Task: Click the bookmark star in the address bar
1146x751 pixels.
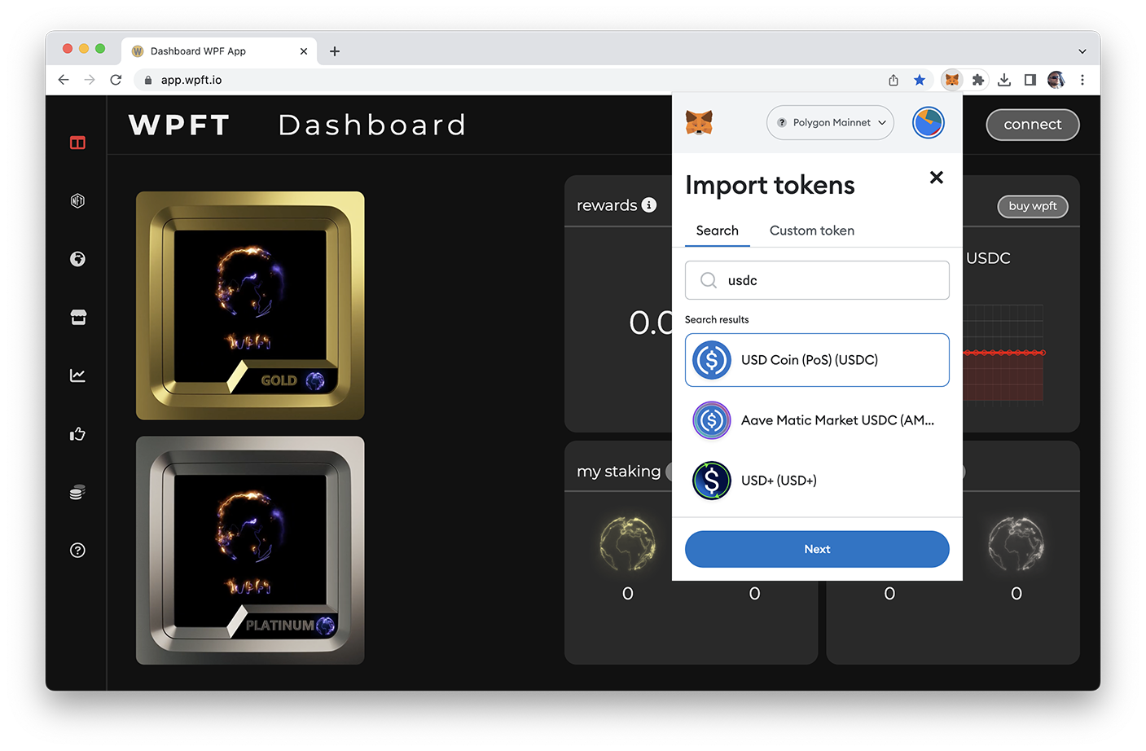Action: (920, 79)
